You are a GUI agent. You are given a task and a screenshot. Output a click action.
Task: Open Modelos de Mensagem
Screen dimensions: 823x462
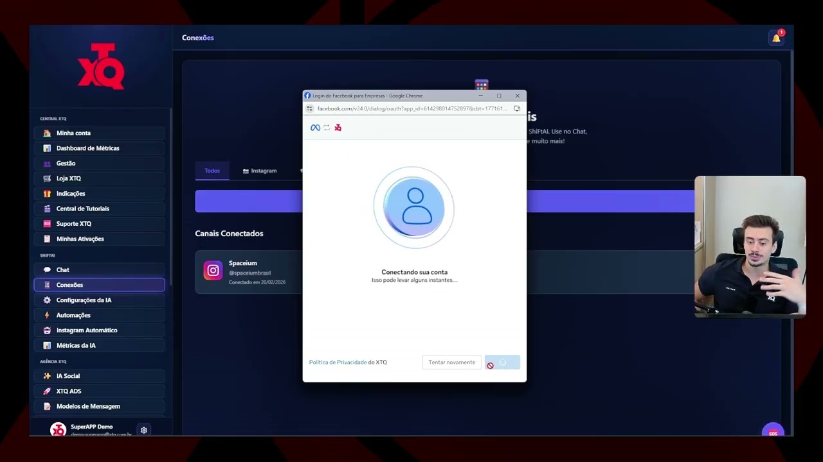tap(99, 406)
